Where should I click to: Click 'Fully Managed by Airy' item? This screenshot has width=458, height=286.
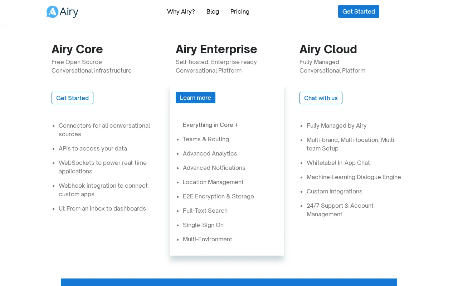[337, 125]
